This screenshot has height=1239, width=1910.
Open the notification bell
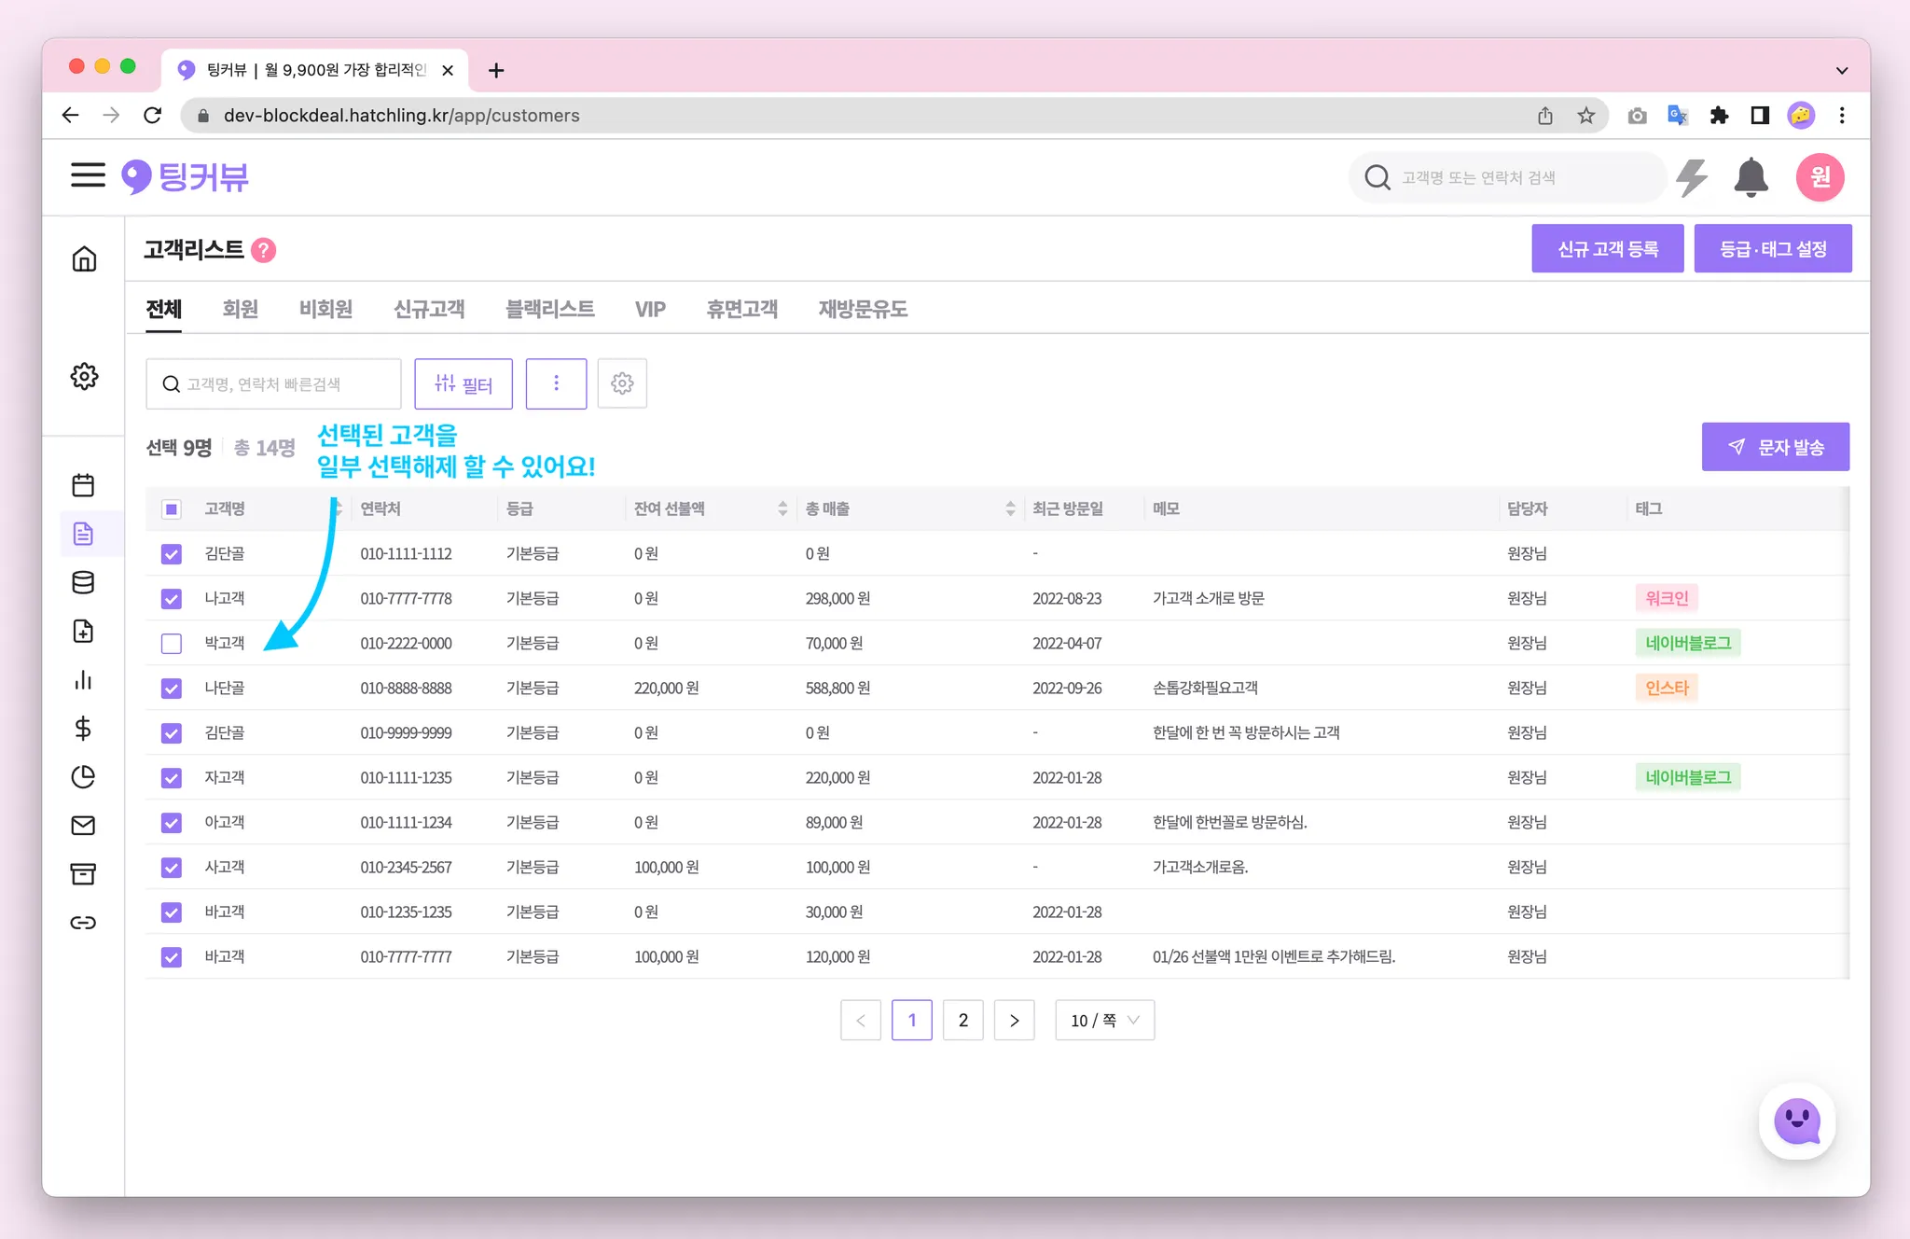click(x=1751, y=177)
